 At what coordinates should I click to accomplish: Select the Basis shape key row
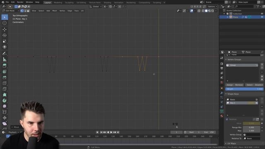coord(242,99)
